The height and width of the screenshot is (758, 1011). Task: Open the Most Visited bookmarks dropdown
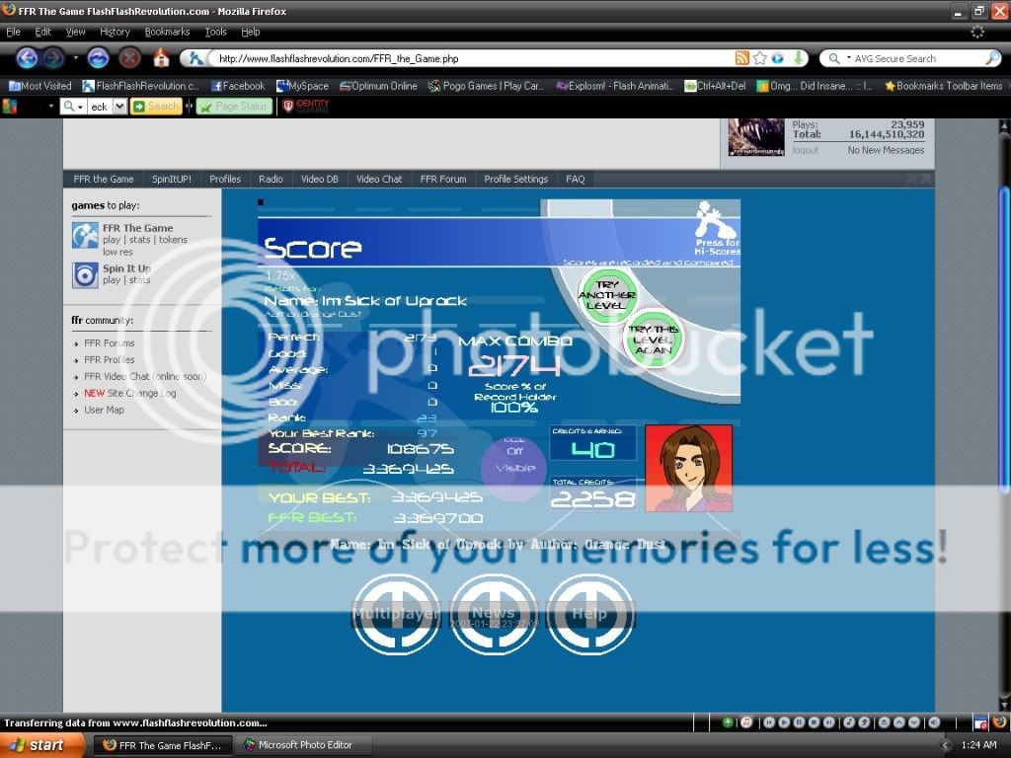(39, 86)
